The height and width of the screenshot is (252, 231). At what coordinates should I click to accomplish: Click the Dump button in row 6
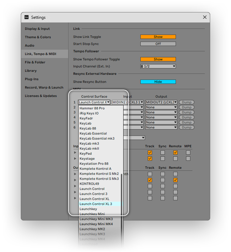(187, 128)
